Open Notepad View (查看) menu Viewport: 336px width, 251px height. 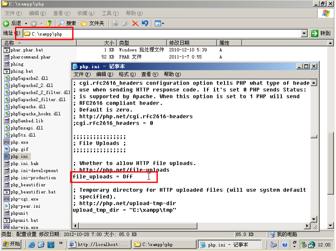150,74
